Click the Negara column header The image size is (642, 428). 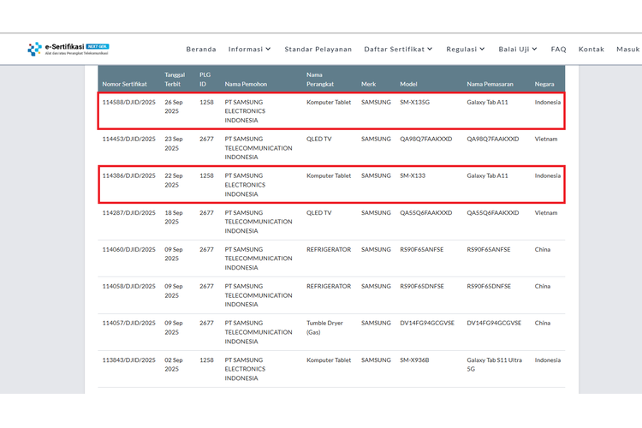pos(544,84)
